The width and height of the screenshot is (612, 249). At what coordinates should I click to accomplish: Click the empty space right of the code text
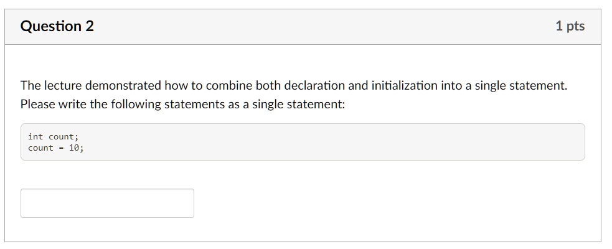(x=332, y=142)
